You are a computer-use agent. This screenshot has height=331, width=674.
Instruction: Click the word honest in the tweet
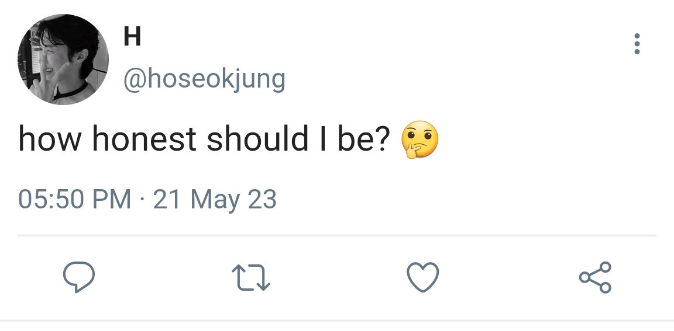(x=144, y=140)
